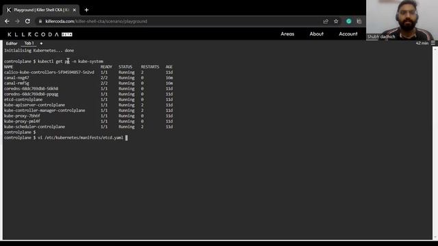Click the etcd-controlplane pod name
This screenshot has height=246, width=438.
(x=23, y=100)
